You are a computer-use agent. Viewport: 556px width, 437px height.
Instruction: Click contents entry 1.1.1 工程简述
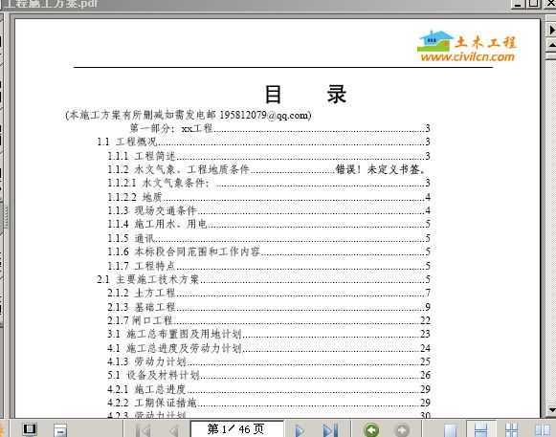click(x=269, y=156)
